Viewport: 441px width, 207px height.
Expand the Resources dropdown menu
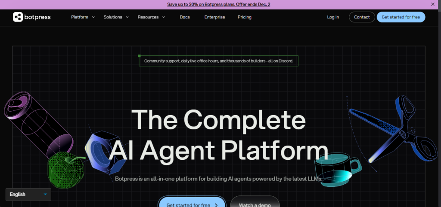pos(151,17)
